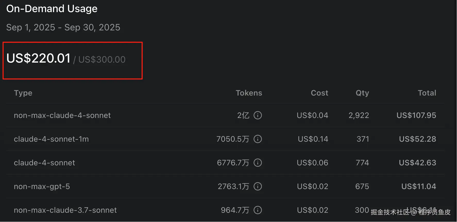
Task: Click the Qty column header
Action: coord(362,93)
